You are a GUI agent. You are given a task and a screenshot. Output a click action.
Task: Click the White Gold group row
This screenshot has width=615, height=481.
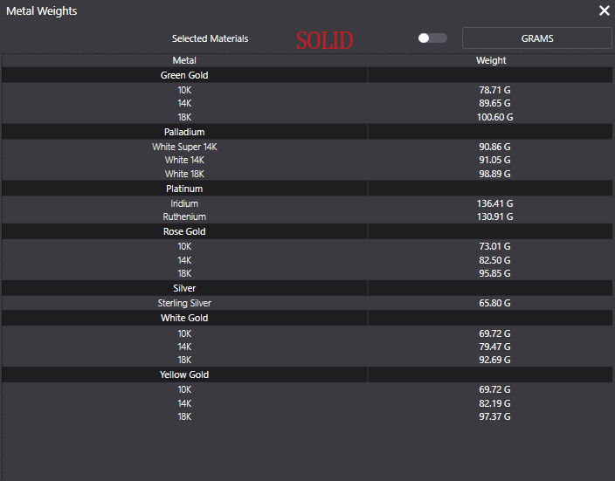(184, 318)
